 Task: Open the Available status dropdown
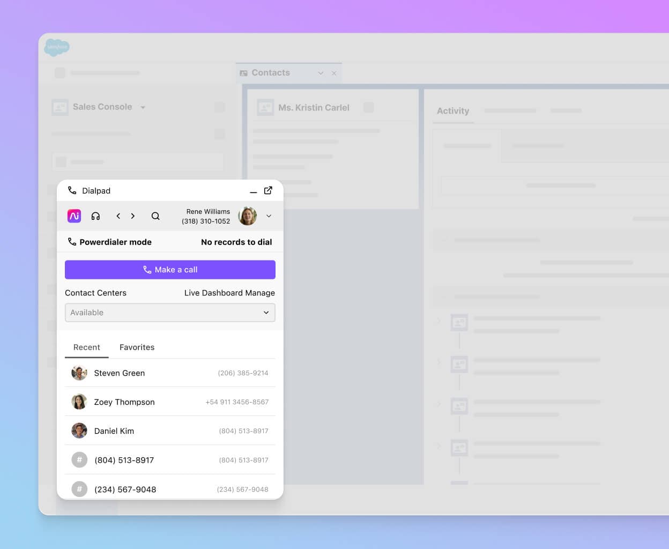click(170, 313)
